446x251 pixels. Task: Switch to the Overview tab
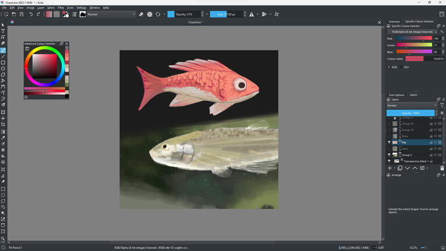click(394, 21)
